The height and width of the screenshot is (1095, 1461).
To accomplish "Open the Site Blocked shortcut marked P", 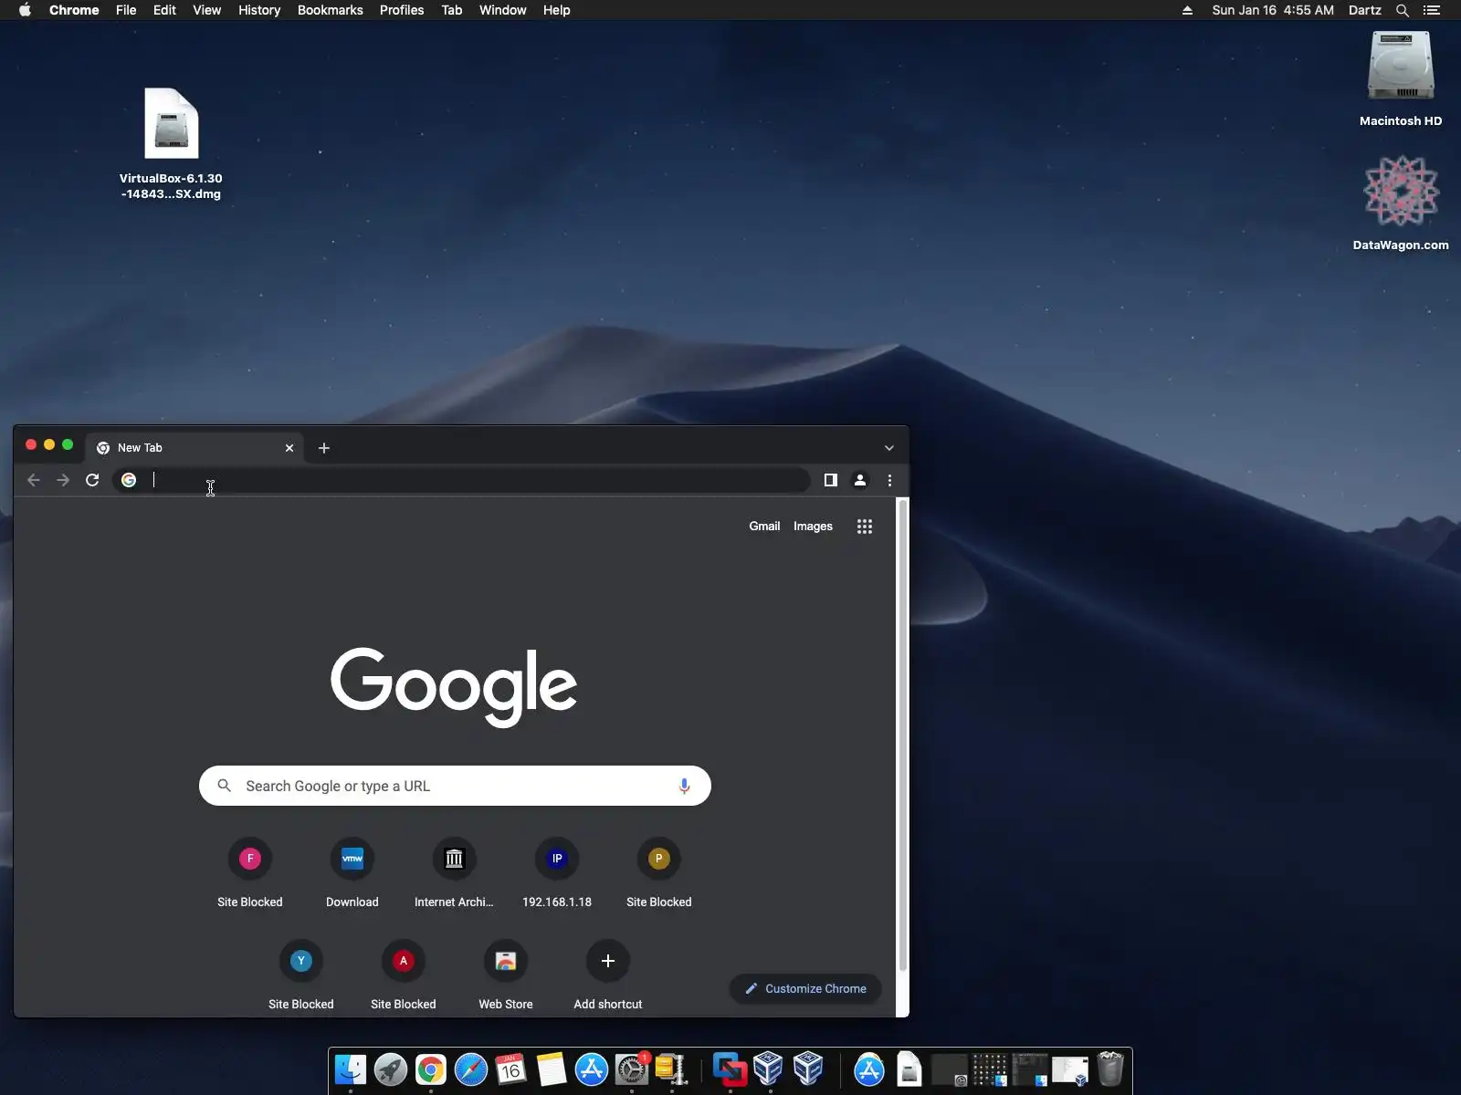I will click(x=659, y=873).
